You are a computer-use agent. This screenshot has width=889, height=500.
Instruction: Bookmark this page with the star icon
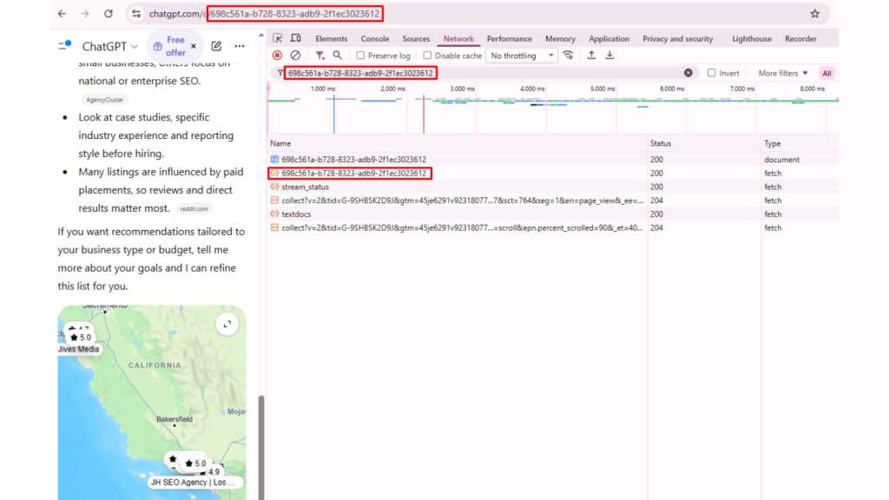pos(814,14)
